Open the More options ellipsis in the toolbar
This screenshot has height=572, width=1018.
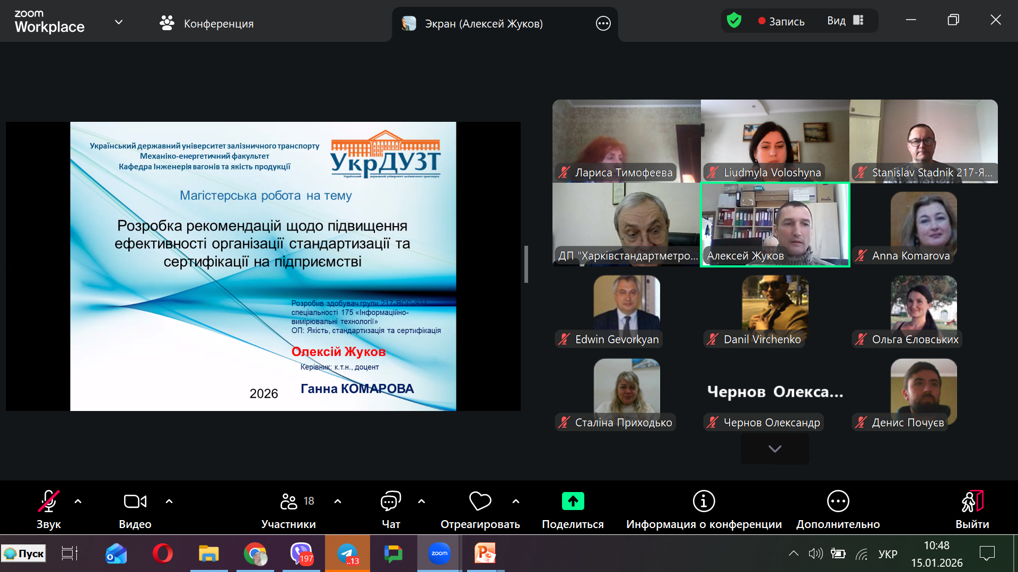[838, 502]
